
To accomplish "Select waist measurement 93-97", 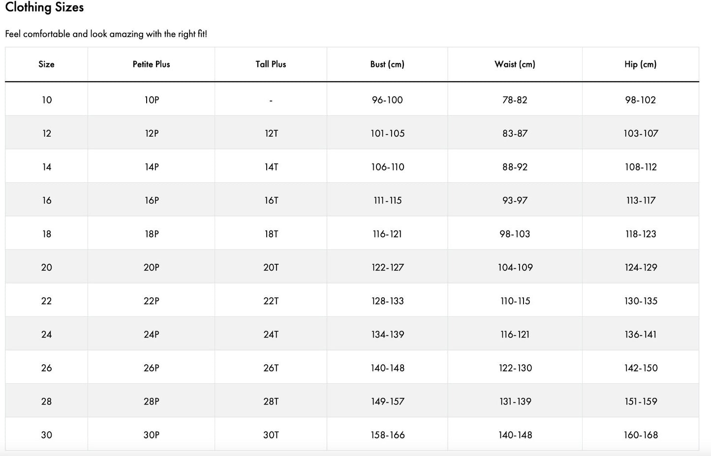I will 515,200.
